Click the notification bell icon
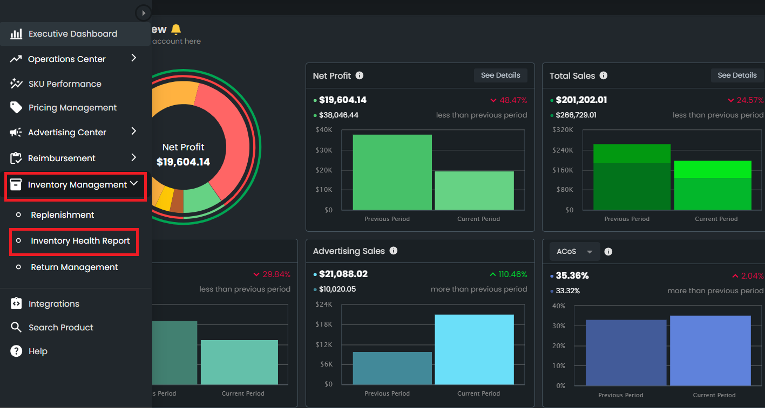Screen dimensions: 765x408 (177, 29)
